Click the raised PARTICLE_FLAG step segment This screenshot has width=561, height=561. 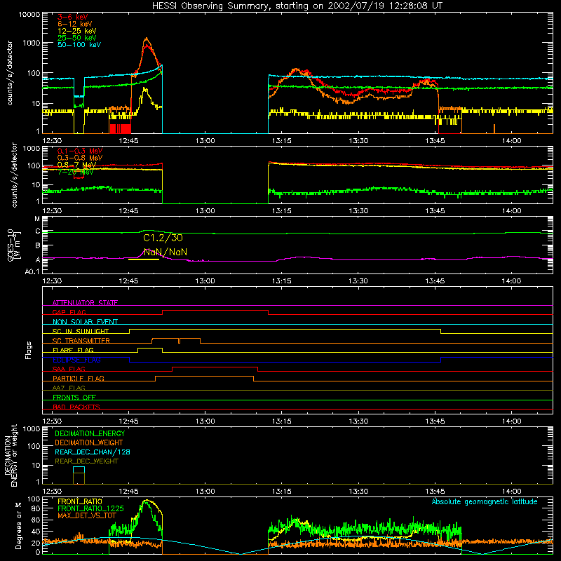(205, 377)
